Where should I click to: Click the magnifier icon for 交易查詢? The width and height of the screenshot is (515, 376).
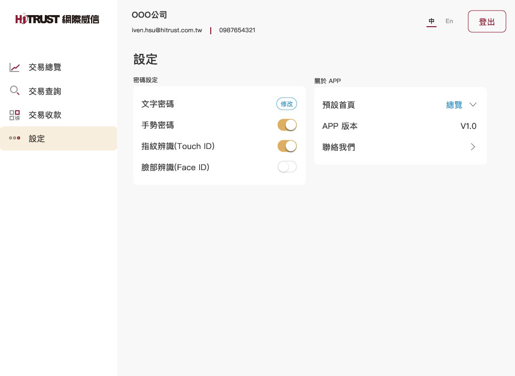pos(15,91)
